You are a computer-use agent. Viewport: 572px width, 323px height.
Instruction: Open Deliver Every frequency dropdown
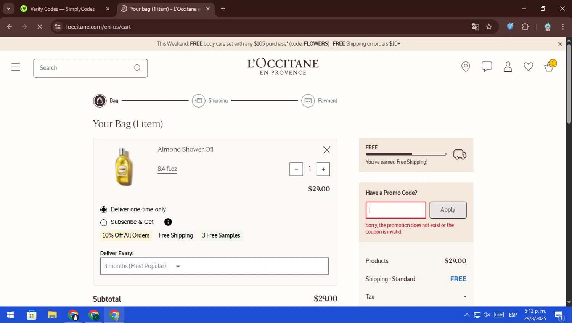214,266
